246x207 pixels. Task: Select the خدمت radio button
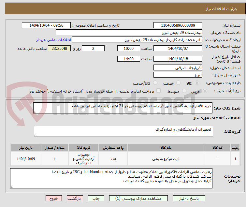point(178,83)
